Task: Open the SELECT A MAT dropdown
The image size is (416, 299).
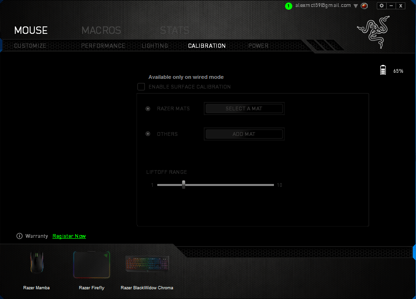Action: (x=244, y=108)
